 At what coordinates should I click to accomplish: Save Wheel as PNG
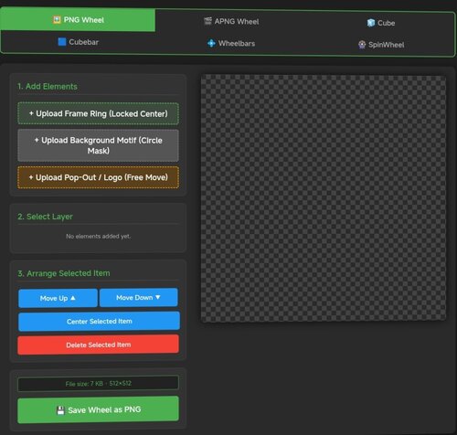click(x=98, y=409)
